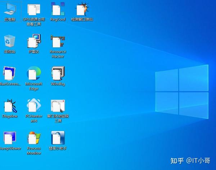The height and width of the screenshot is (170, 216).
Task: Click the 回收站 recycle bin icon
Action: [10, 41]
